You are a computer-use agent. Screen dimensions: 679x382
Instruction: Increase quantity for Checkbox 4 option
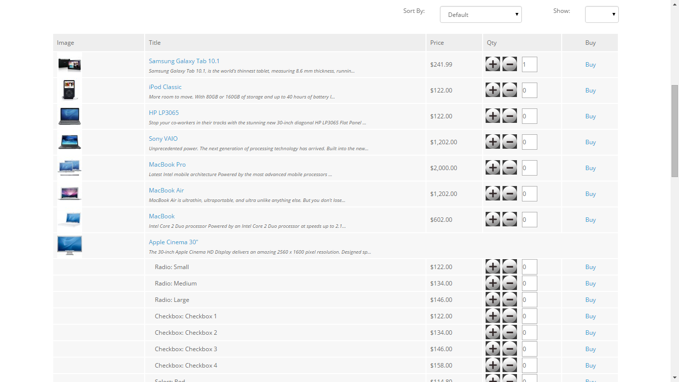coord(493,365)
